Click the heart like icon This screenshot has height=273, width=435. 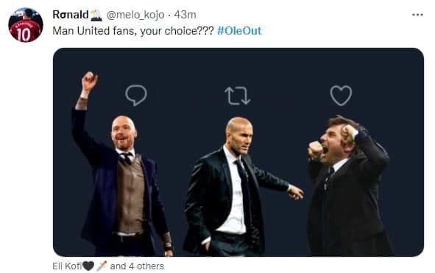pyautogui.click(x=341, y=96)
